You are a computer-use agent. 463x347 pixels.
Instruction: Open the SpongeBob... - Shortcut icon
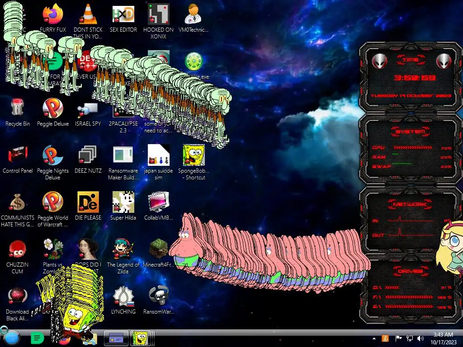(194, 155)
